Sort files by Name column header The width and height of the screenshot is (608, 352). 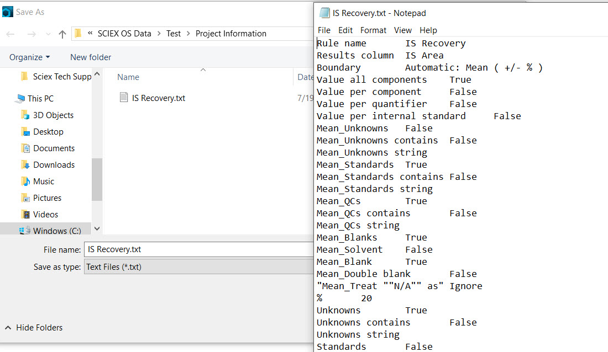tap(128, 77)
